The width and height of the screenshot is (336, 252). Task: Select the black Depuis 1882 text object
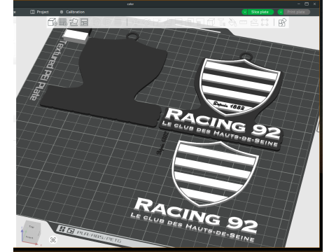[163, 143]
